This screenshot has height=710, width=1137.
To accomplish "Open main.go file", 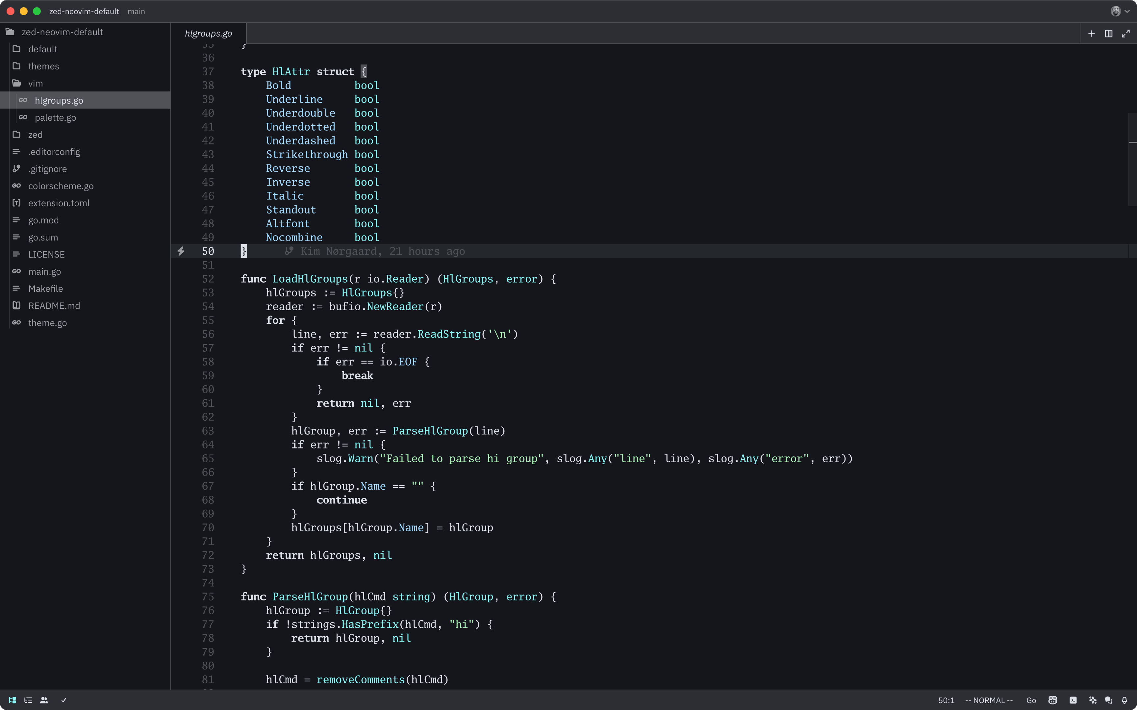I will point(85,271).
